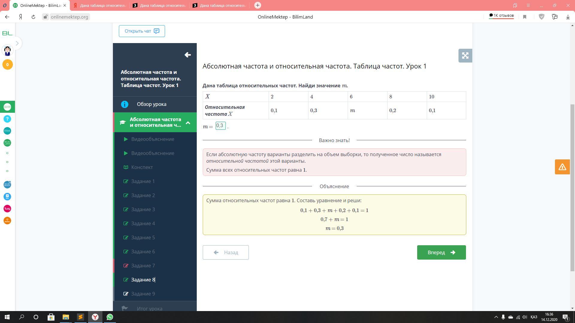Open the Twig icon in left bar
Image resolution: width=575 pixels, height=323 pixels.
point(7,208)
